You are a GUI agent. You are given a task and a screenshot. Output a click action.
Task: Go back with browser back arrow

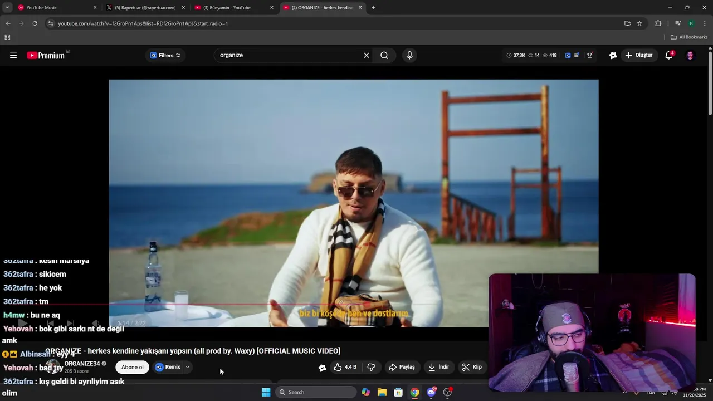tap(8, 23)
